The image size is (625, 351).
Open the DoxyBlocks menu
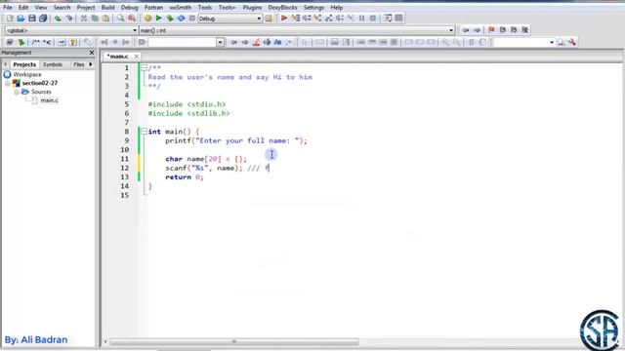[282, 7]
